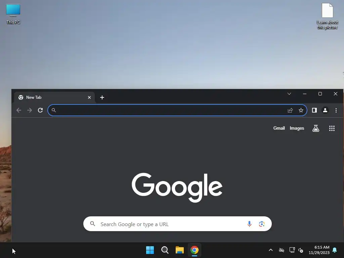Maximize the Chrome window

tap(320, 94)
